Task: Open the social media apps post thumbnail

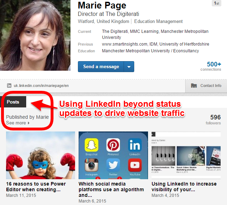Action: coord(113,155)
